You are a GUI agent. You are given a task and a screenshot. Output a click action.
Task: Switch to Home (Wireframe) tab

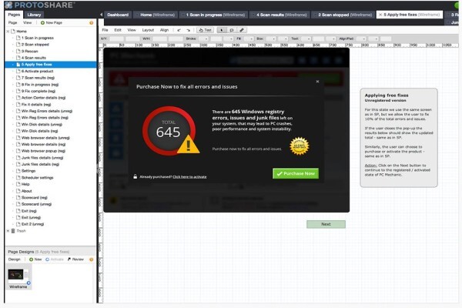pyautogui.click(x=156, y=15)
